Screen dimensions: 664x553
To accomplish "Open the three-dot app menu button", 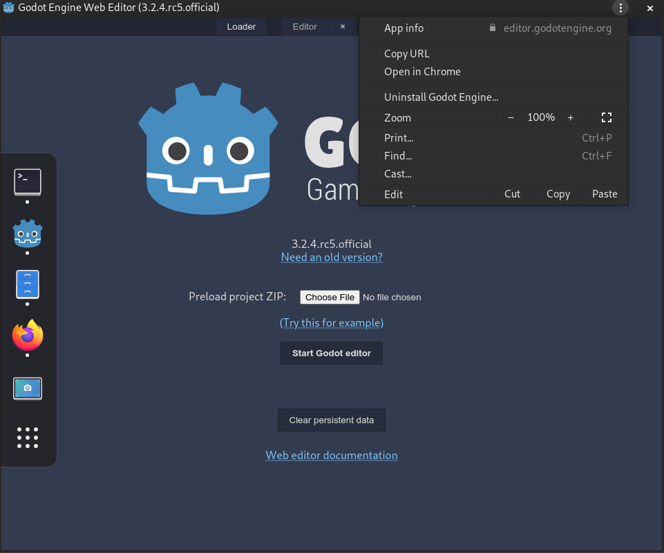I will click(620, 8).
